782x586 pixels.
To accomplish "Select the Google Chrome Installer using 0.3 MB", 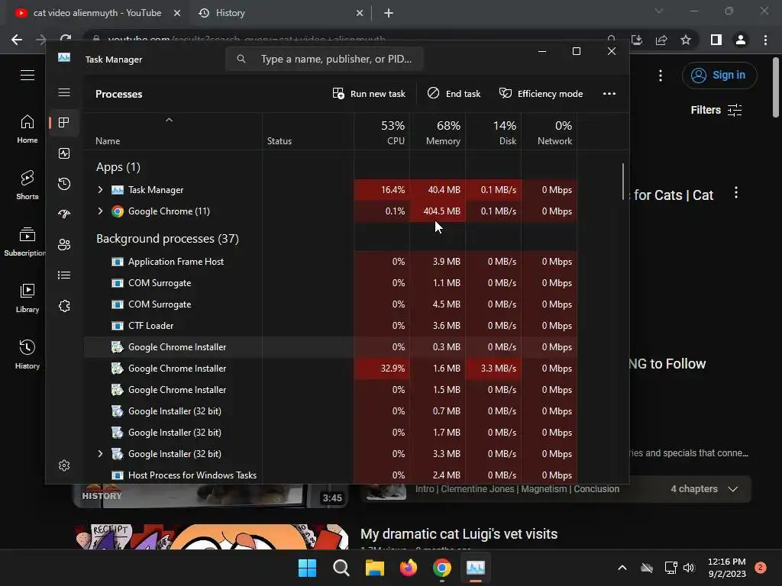I will (x=330, y=347).
